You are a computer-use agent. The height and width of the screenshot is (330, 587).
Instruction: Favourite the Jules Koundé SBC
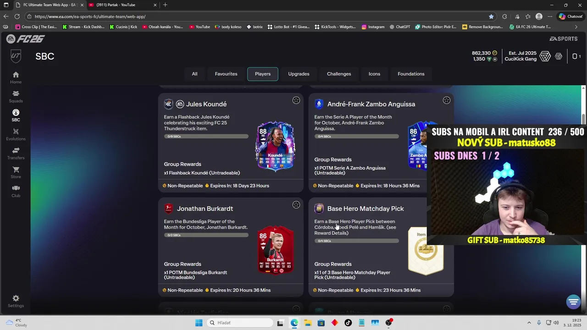(x=296, y=100)
